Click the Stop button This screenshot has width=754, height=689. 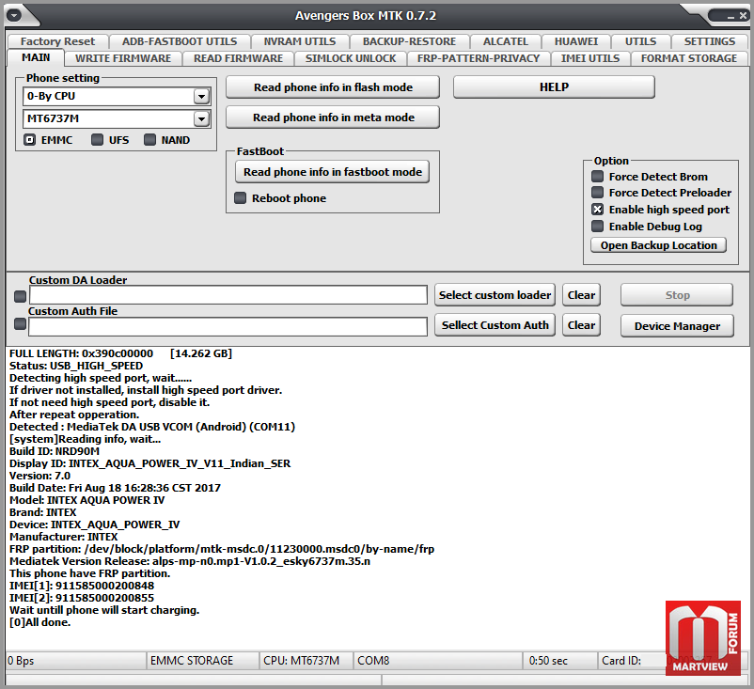coord(677,295)
